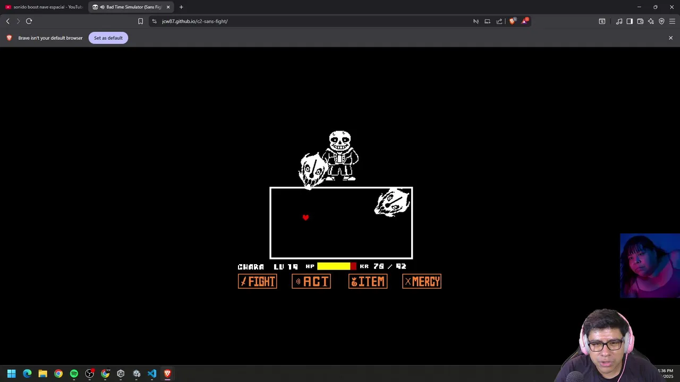Open the Windows Start menu
680x382 pixels.
[x=11, y=374]
